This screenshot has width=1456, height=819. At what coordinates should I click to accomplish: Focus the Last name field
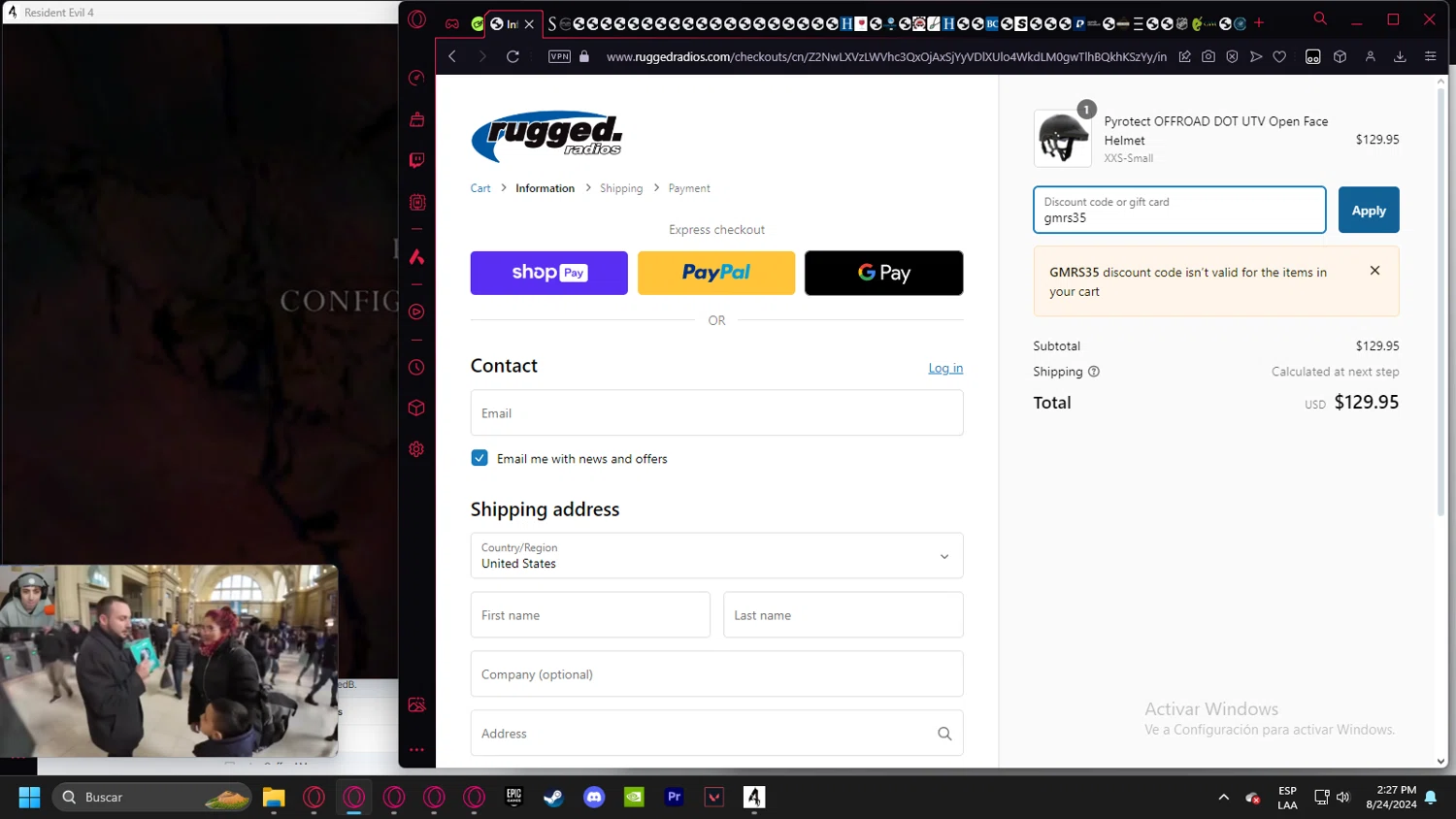click(844, 615)
